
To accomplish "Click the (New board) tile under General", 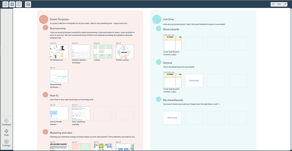I will 194,81.
